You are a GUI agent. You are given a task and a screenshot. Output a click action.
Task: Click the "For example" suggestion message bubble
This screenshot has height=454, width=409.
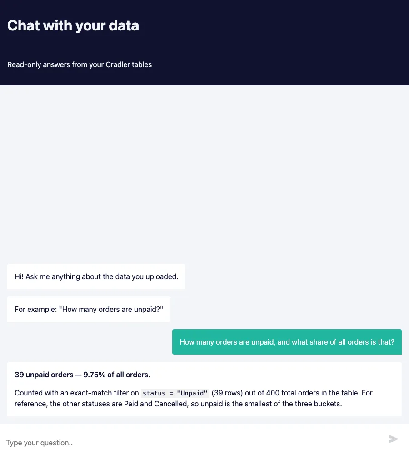pyautogui.click(x=89, y=309)
